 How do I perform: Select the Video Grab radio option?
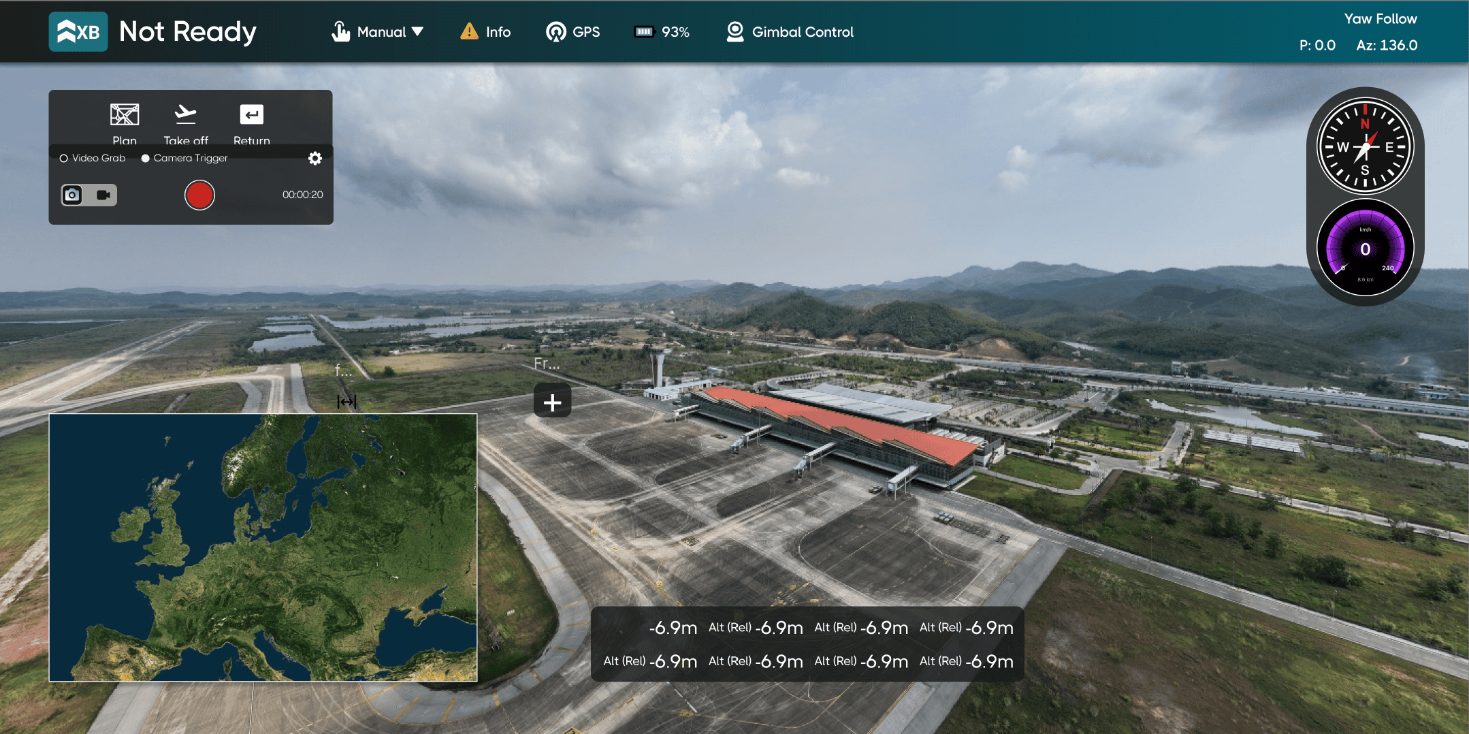click(x=64, y=159)
